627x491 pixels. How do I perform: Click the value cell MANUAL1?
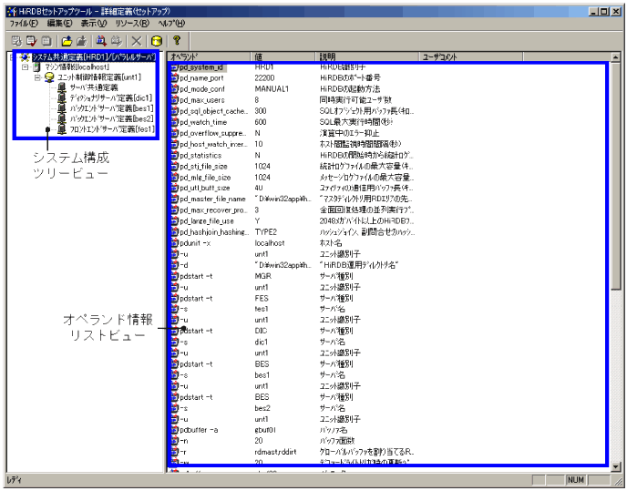tap(272, 88)
